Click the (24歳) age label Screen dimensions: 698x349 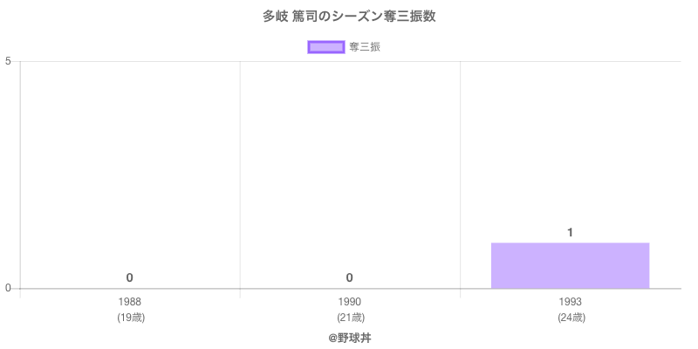pos(571,318)
